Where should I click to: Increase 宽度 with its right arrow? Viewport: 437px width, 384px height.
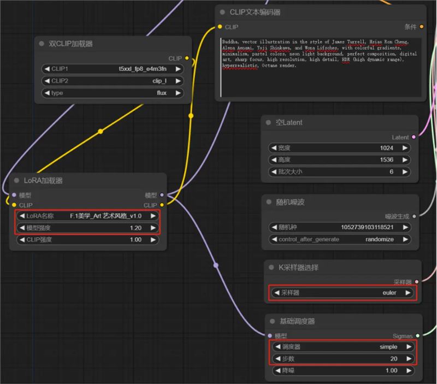pyautogui.click(x=405, y=147)
